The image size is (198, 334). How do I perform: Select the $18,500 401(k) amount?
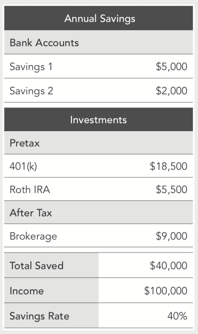168,166
